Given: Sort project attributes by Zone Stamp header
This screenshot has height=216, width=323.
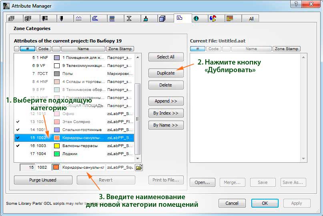Looking at the screenshot, I should [120, 48].
